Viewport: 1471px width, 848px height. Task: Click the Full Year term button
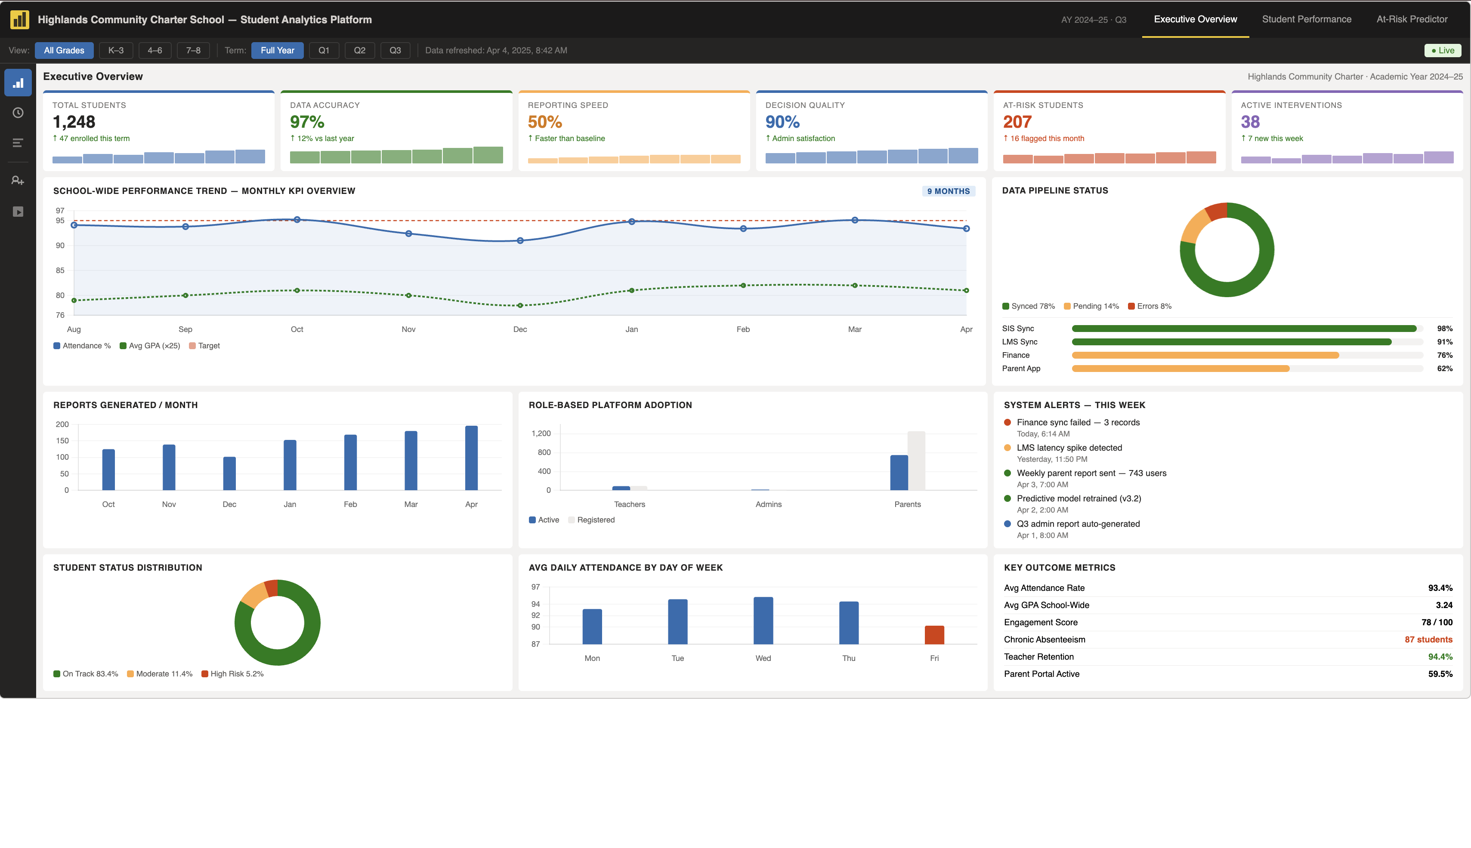tap(278, 50)
